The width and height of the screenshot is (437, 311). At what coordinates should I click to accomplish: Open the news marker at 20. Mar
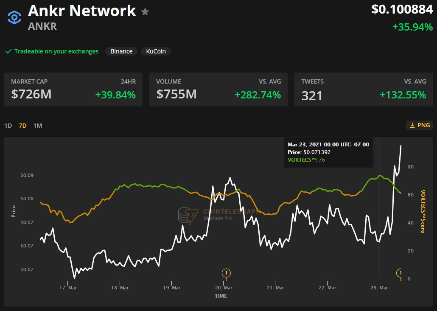click(226, 273)
